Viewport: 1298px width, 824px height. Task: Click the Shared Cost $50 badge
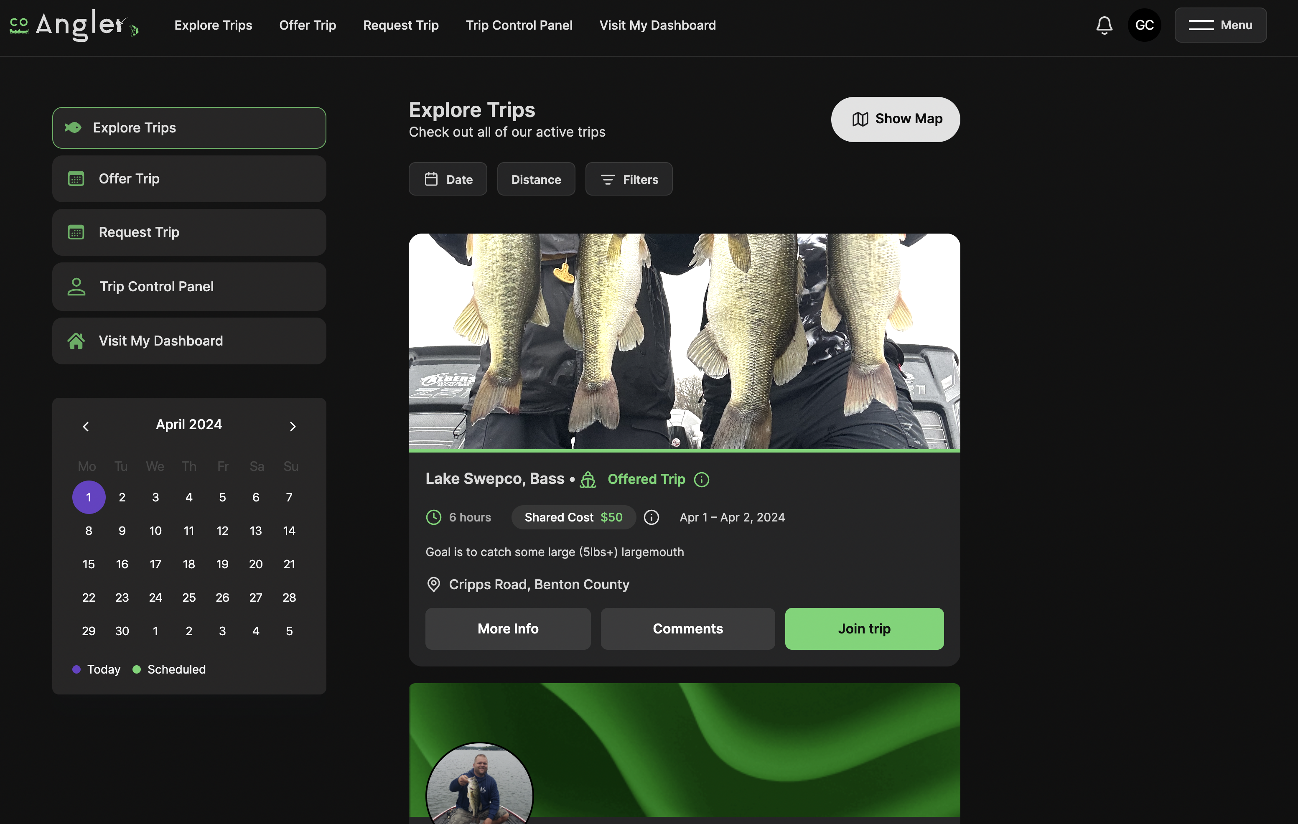(x=573, y=517)
